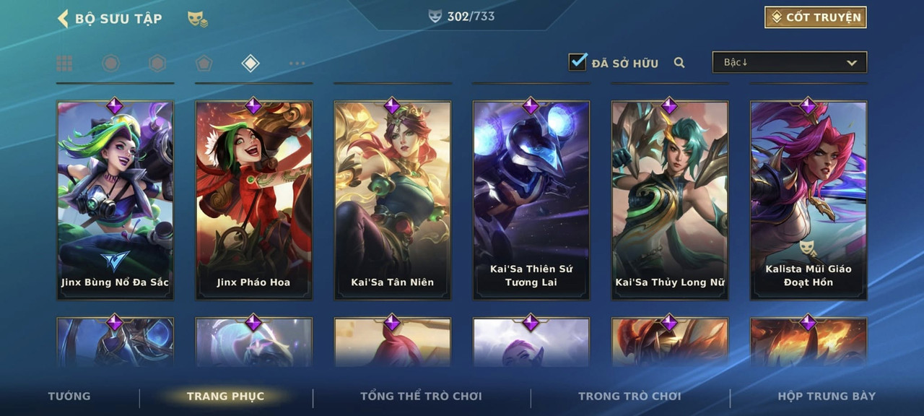The height and width of the screenshot is (416, 924).
Task: Click the Cốt Truyện button
Action: [816, 17]
